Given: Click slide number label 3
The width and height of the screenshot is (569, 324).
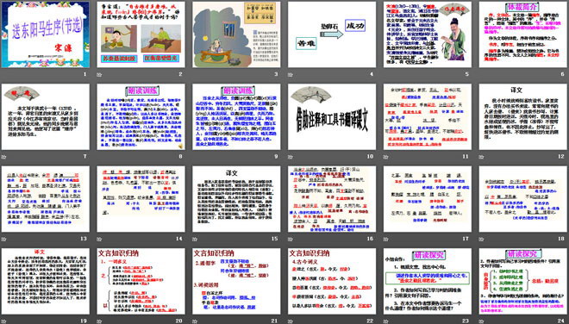Looking at the screenshot, I should [x=276, y=74].
